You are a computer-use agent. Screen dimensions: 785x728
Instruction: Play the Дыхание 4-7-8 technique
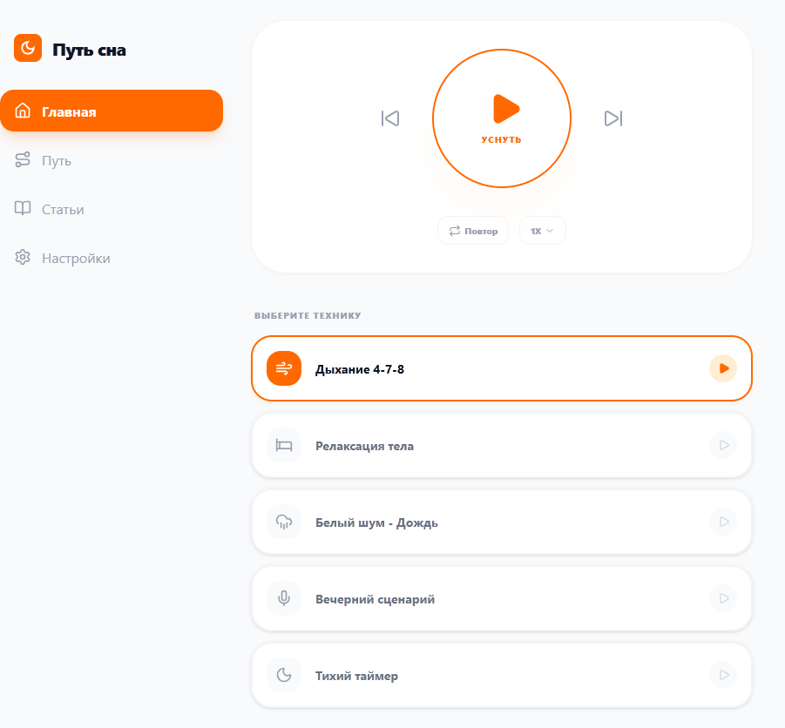(x=722, y=368)
